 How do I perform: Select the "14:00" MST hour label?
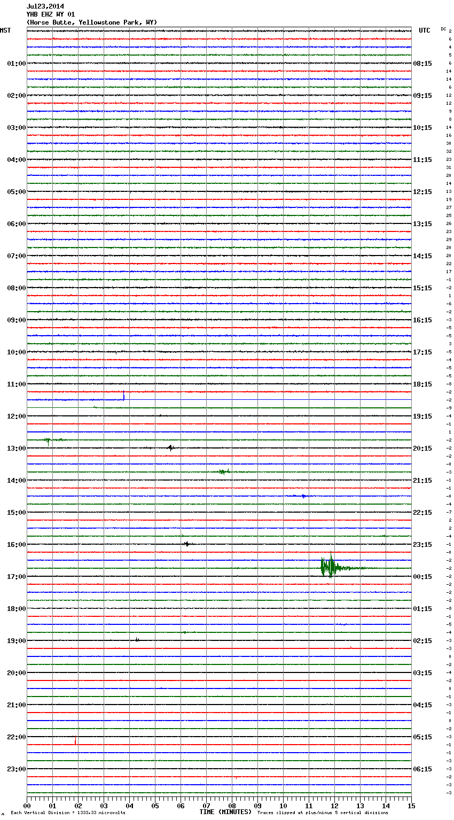pyautogui.click(x=17, y=481)
